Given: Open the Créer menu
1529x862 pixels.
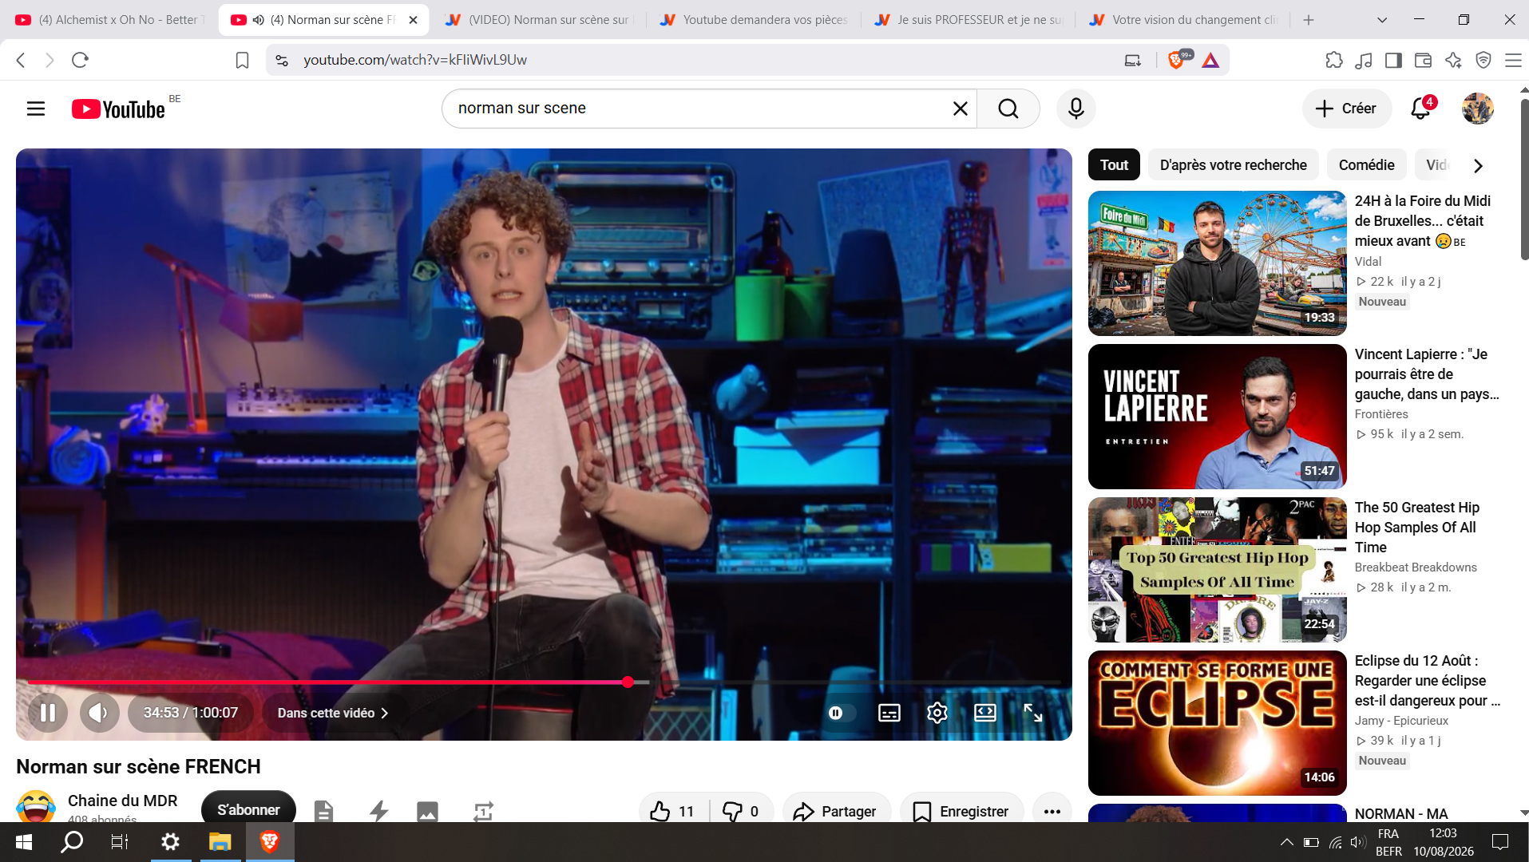Looking at the screenshot, I should point(1347,109).
